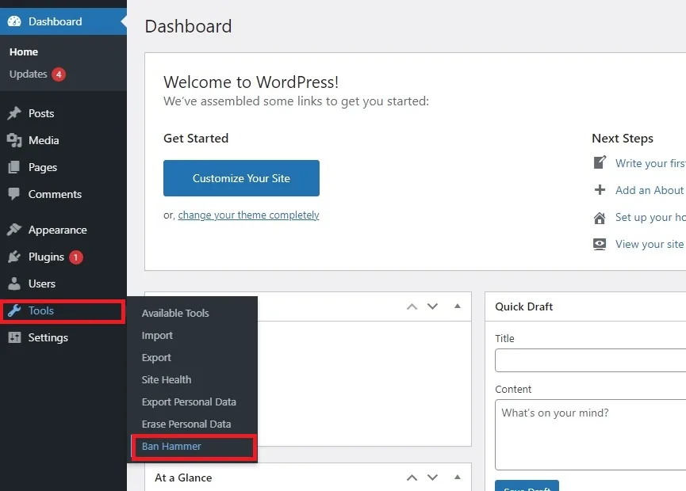This screenshot has width=686, height=491.
Task: Move the At a Glance widget up
Action: click(412, 478)
